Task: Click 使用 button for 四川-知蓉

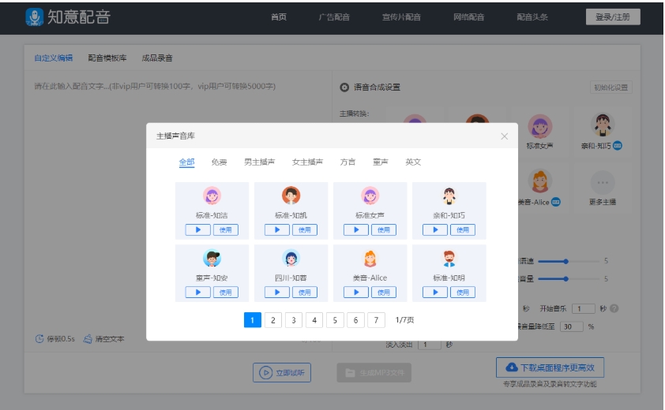Action: pyautogui.click(x=305, y=293)
